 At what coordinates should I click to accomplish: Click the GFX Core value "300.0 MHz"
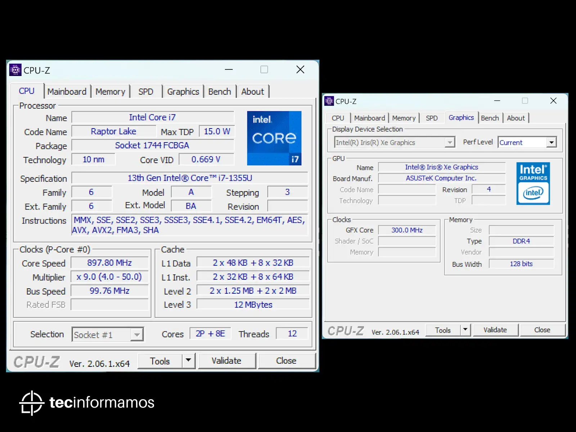(407, 230)
